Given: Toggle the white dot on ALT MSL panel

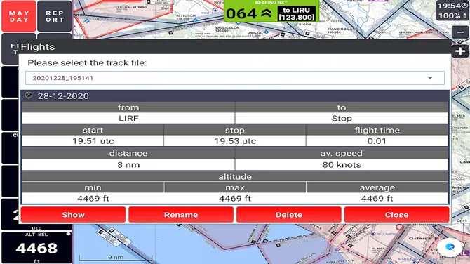Looking at the screenshot, I should point(68,234).
